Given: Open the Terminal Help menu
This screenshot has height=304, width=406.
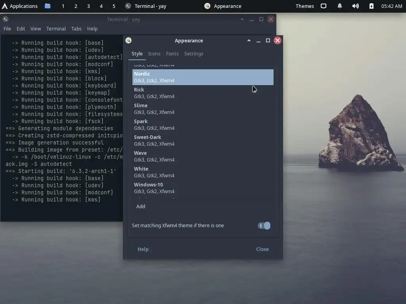Looking at the screenshot, I should tap(92, 28).
